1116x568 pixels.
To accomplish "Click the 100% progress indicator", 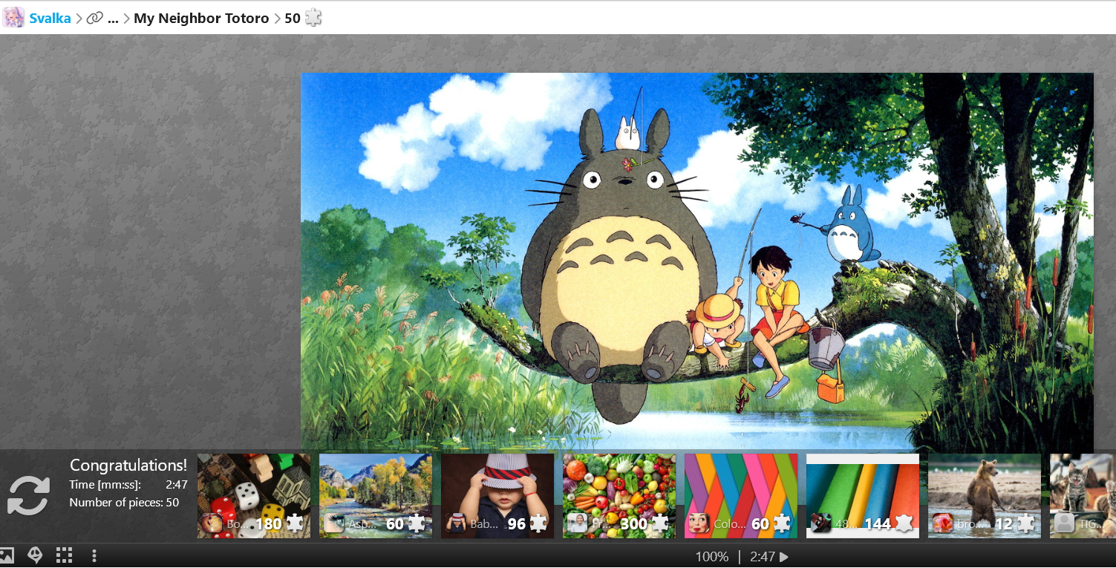I will [x=711, y=557].
